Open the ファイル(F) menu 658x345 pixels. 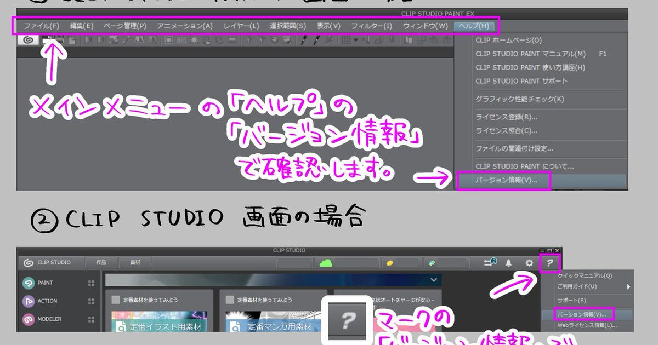click(x=41, y=26)
